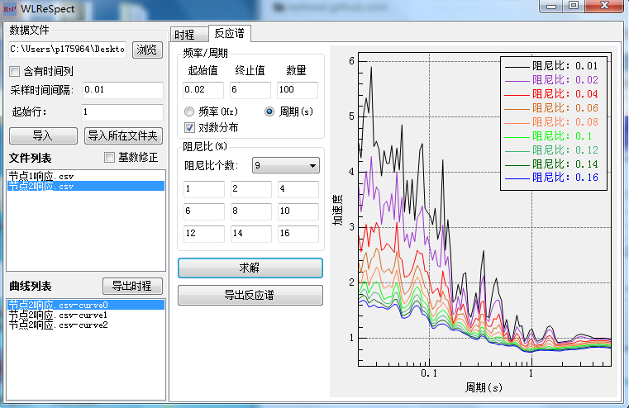Select 节点2响应.csv in file list
This screenshot has width=629, height=408.
click(x=86, y=186)
